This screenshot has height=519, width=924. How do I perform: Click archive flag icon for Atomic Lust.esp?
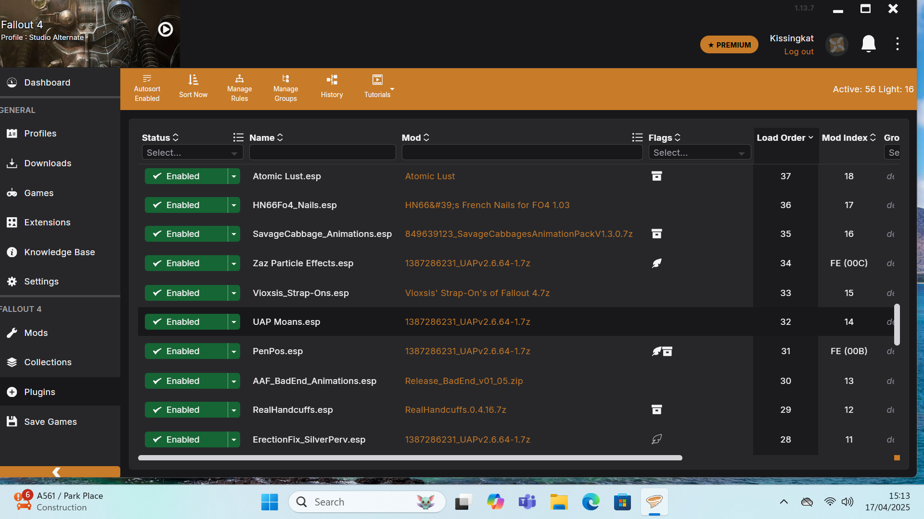click(656, 176)
